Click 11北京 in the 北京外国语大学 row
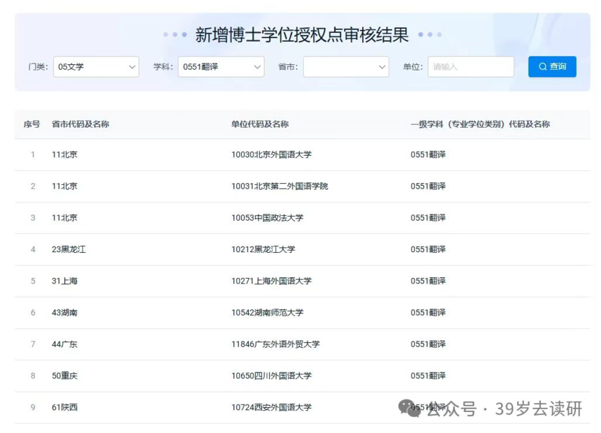Viewport: 601px width, 433px height. point(65,154)
